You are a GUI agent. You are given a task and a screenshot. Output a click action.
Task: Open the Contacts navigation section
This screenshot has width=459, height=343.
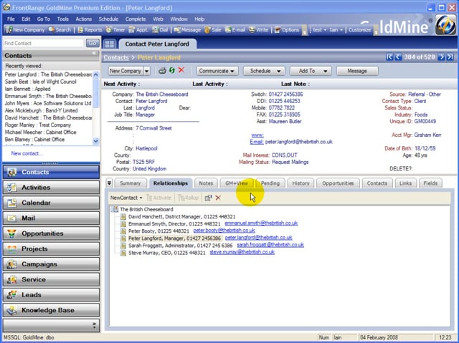[x=51, y=172]
